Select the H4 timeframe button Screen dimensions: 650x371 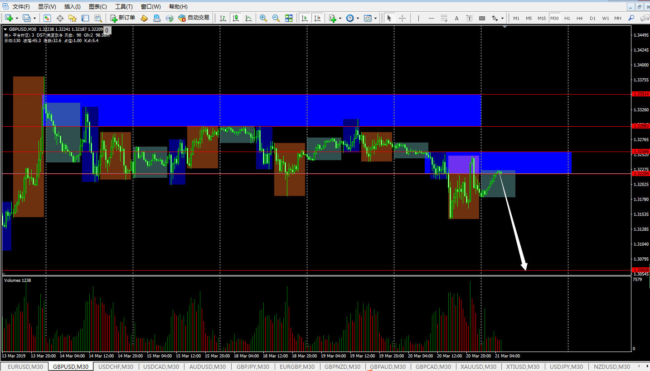click(x=580, y=18)
